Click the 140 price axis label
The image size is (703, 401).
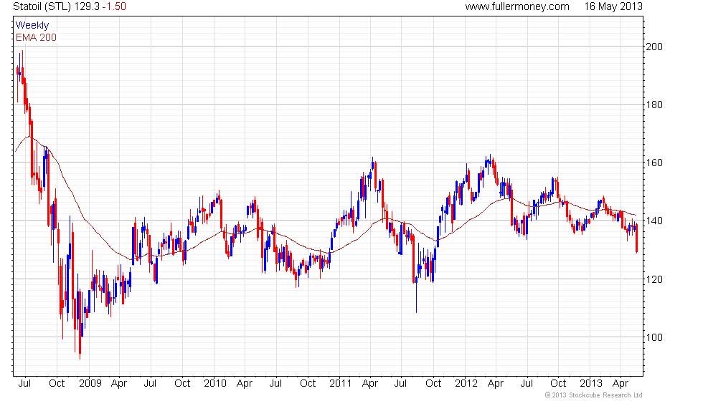654,221
